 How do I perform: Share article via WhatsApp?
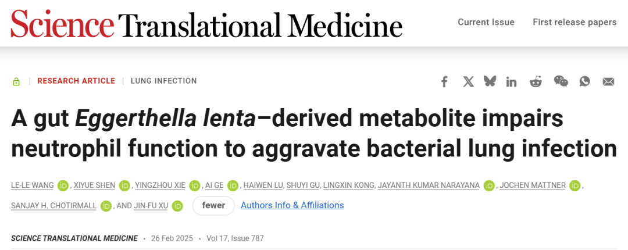(584, 82)
